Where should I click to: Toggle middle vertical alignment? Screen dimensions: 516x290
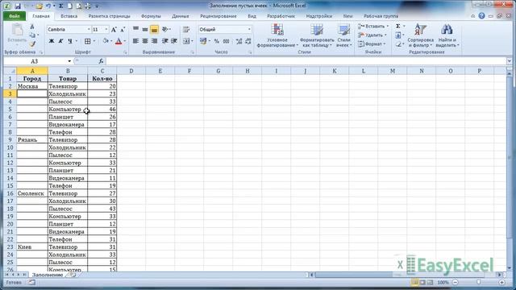point(145,29)
